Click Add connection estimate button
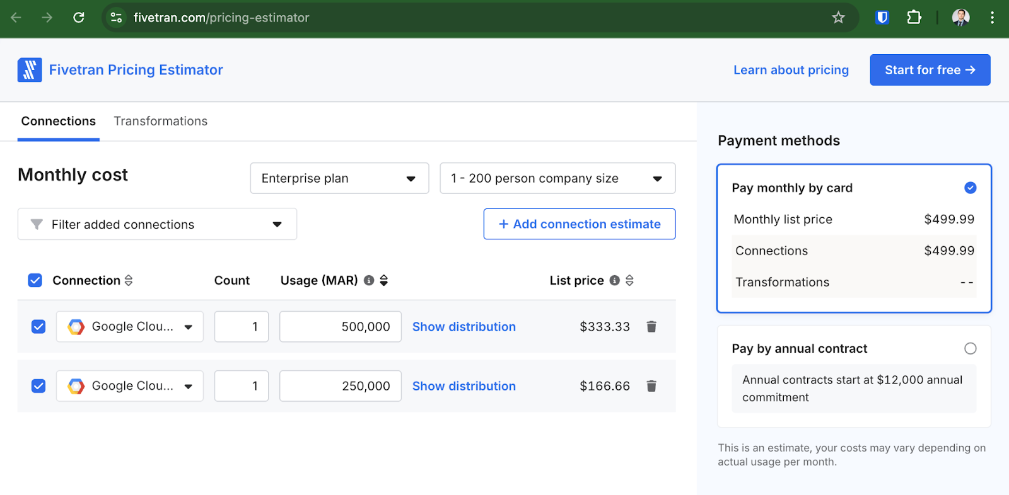The width and height of the screenshot is (1009, 495). [580, 224]
